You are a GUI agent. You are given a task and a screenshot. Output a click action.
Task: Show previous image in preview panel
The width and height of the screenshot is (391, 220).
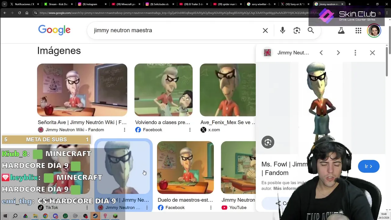pyautogui.click(x=321, y=53)
